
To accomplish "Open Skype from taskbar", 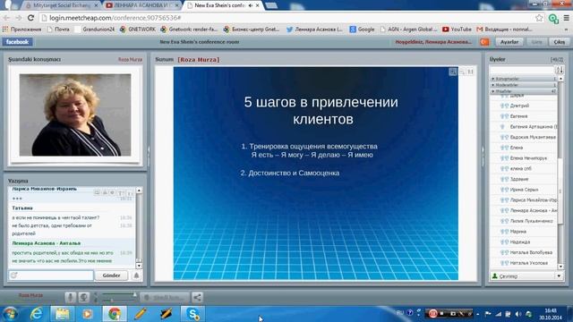I will click(192, 314).
